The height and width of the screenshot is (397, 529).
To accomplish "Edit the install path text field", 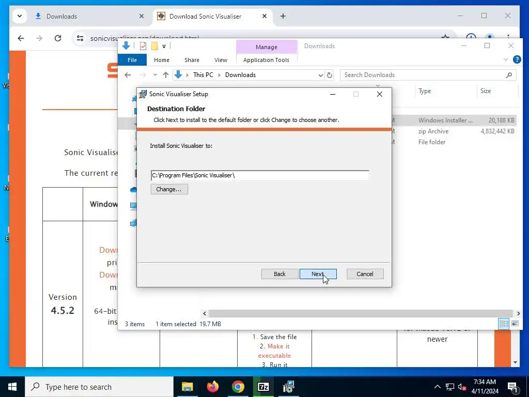I will (x=260, y=175).
